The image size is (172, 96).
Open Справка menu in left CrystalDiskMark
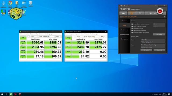click(x=41, y=34)
